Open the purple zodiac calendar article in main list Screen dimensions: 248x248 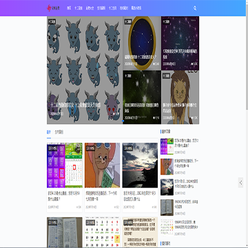pyautogui.click(x=65, y=165)
